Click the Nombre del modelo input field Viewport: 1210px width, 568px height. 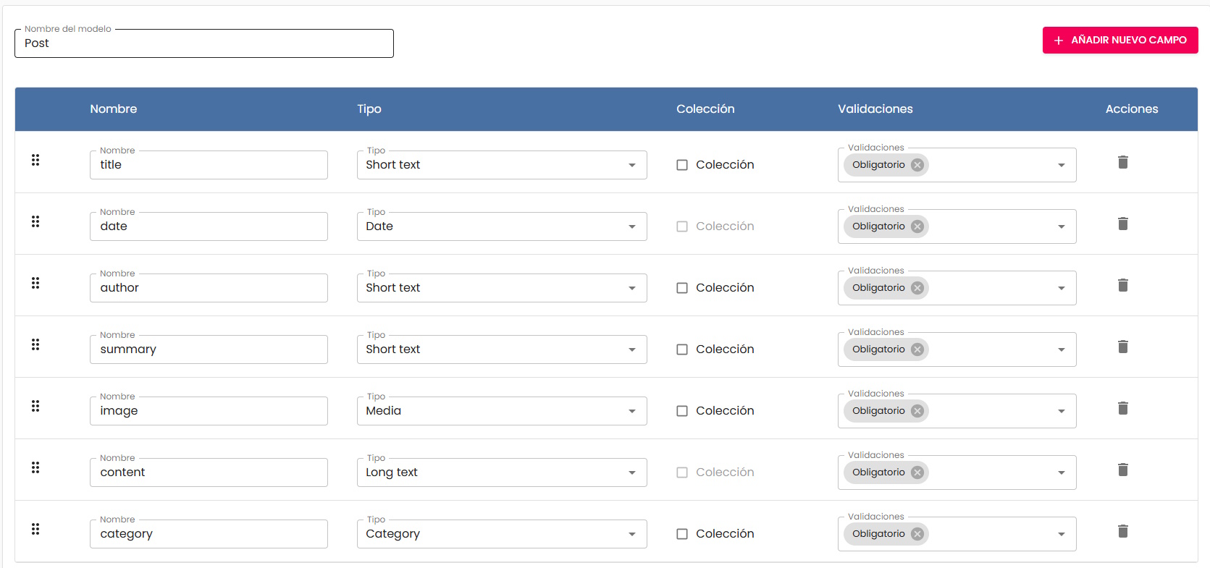(x=203, y=43)
